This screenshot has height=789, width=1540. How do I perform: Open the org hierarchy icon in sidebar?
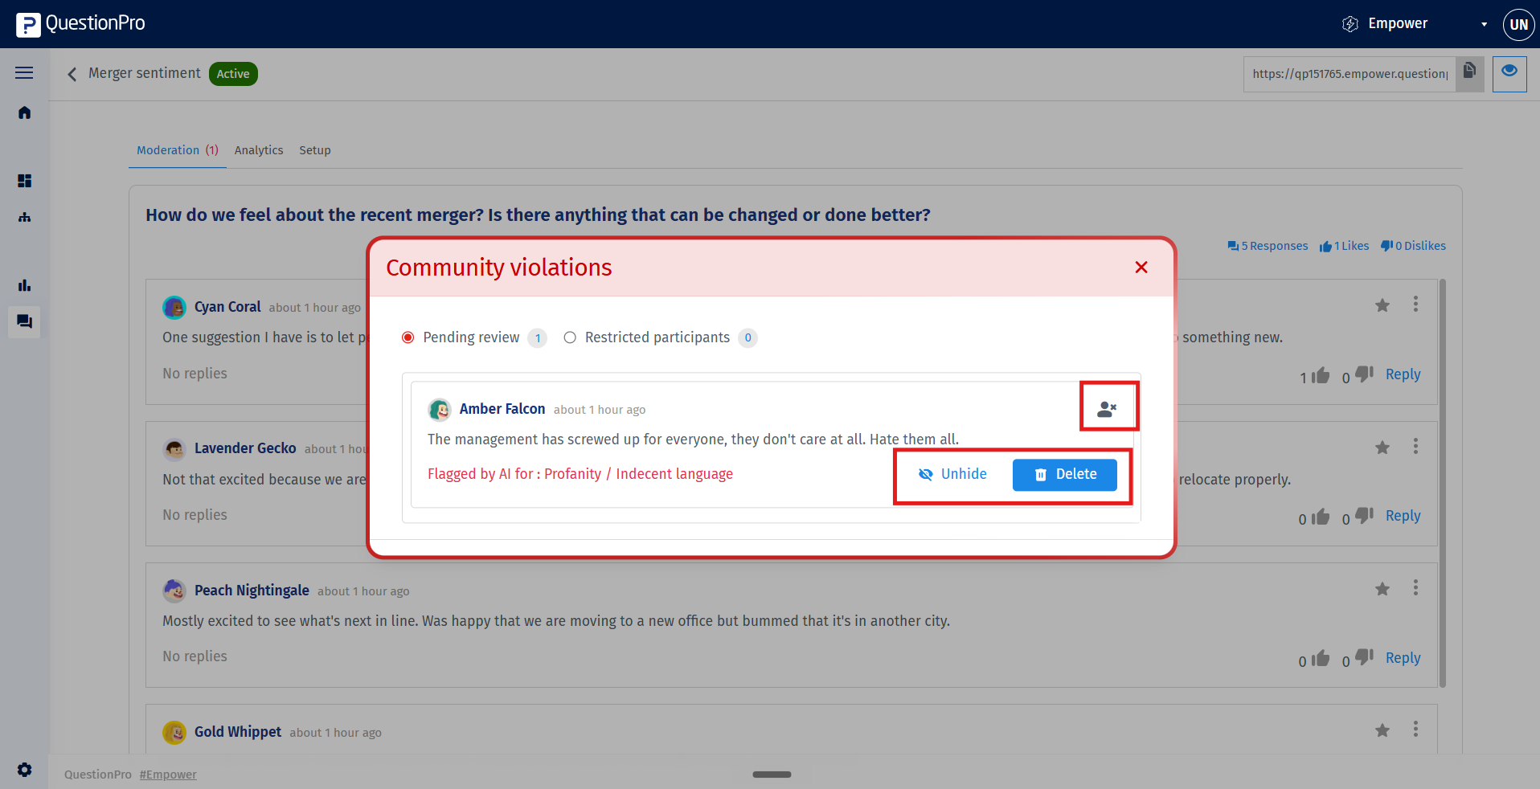tap(24, 217)
